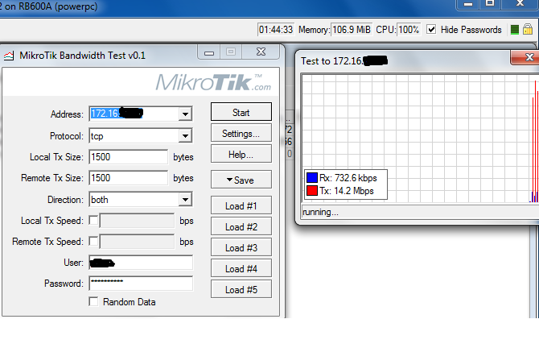Click Load #4 preset button
Screen dimensions: 539x348
coord(241,268)
